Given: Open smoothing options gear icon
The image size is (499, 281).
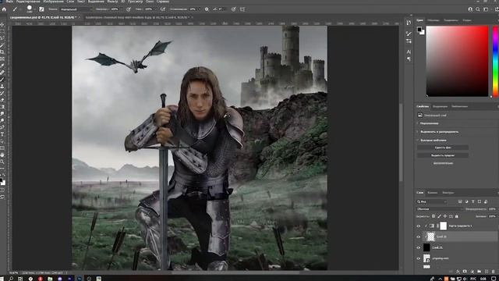Looking at the screenshot, I should tap(207, 9).
